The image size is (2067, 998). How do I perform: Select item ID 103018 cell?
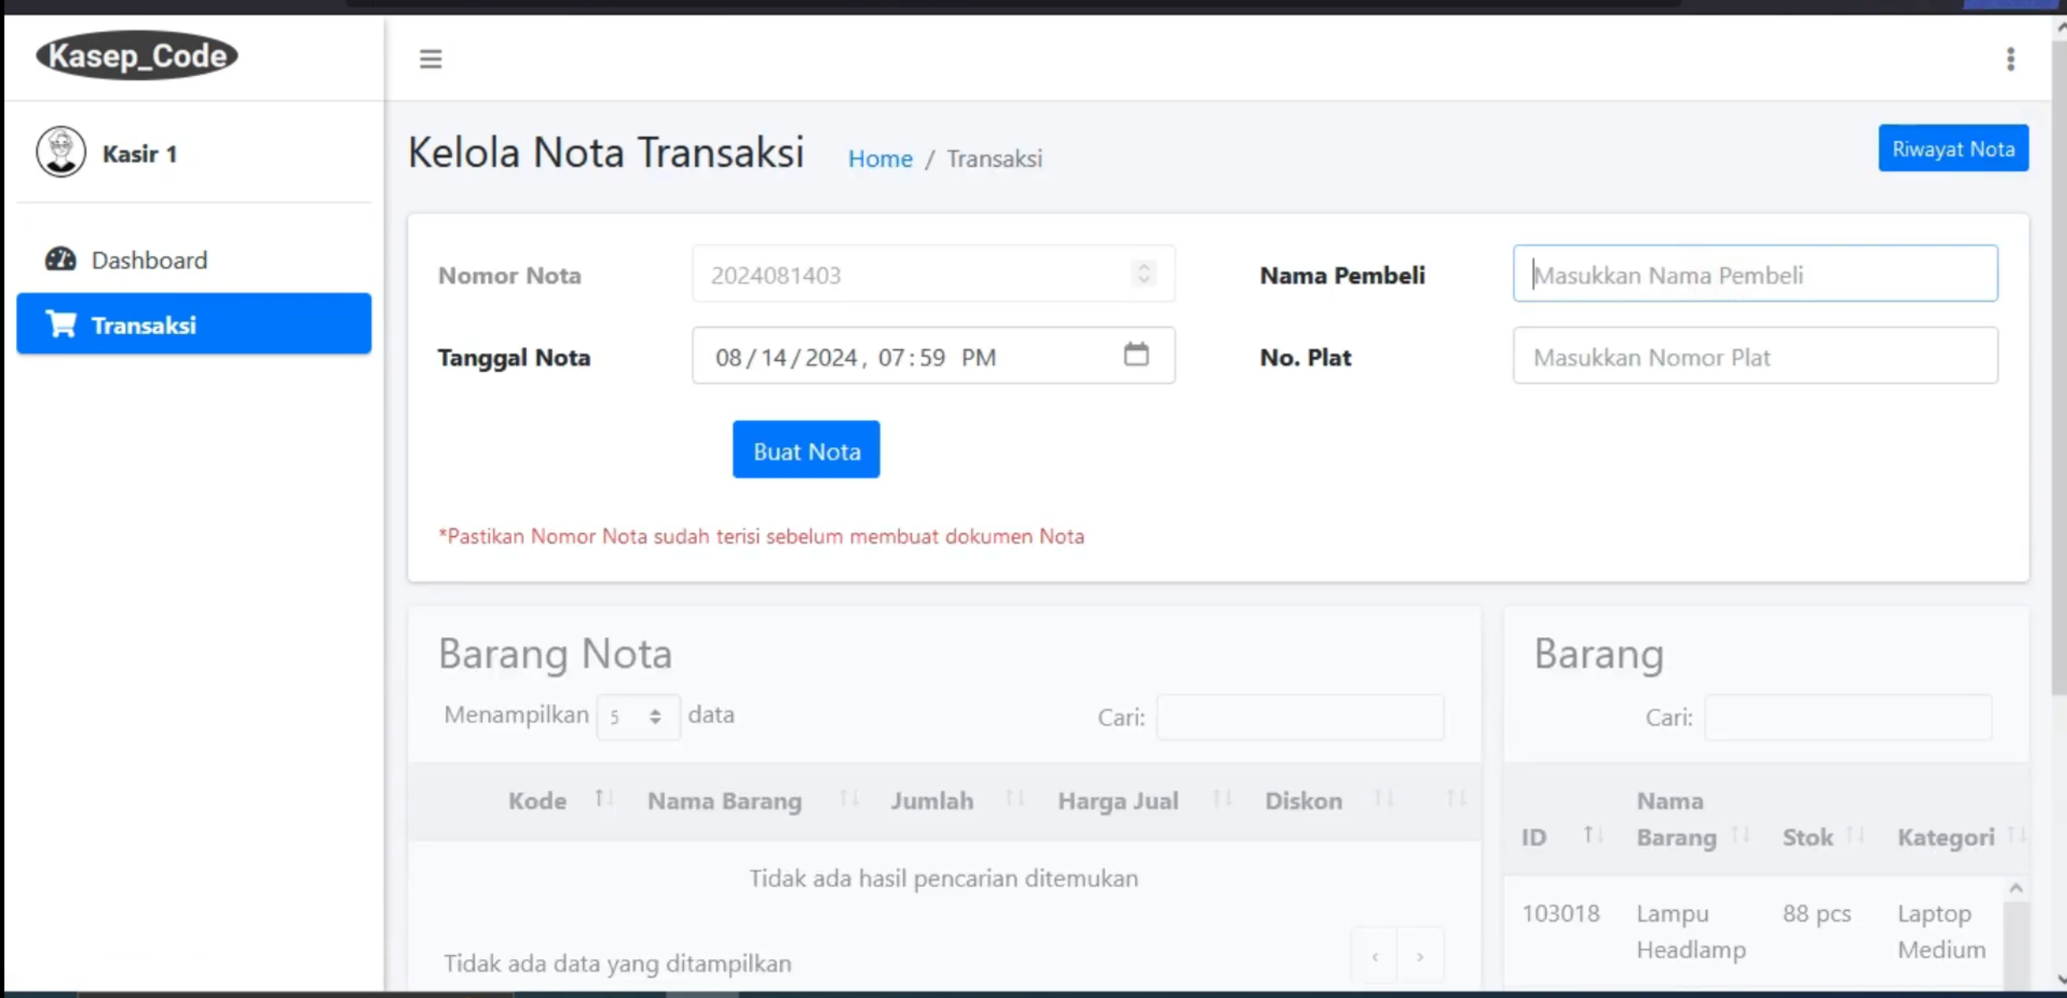[1561, 913]
